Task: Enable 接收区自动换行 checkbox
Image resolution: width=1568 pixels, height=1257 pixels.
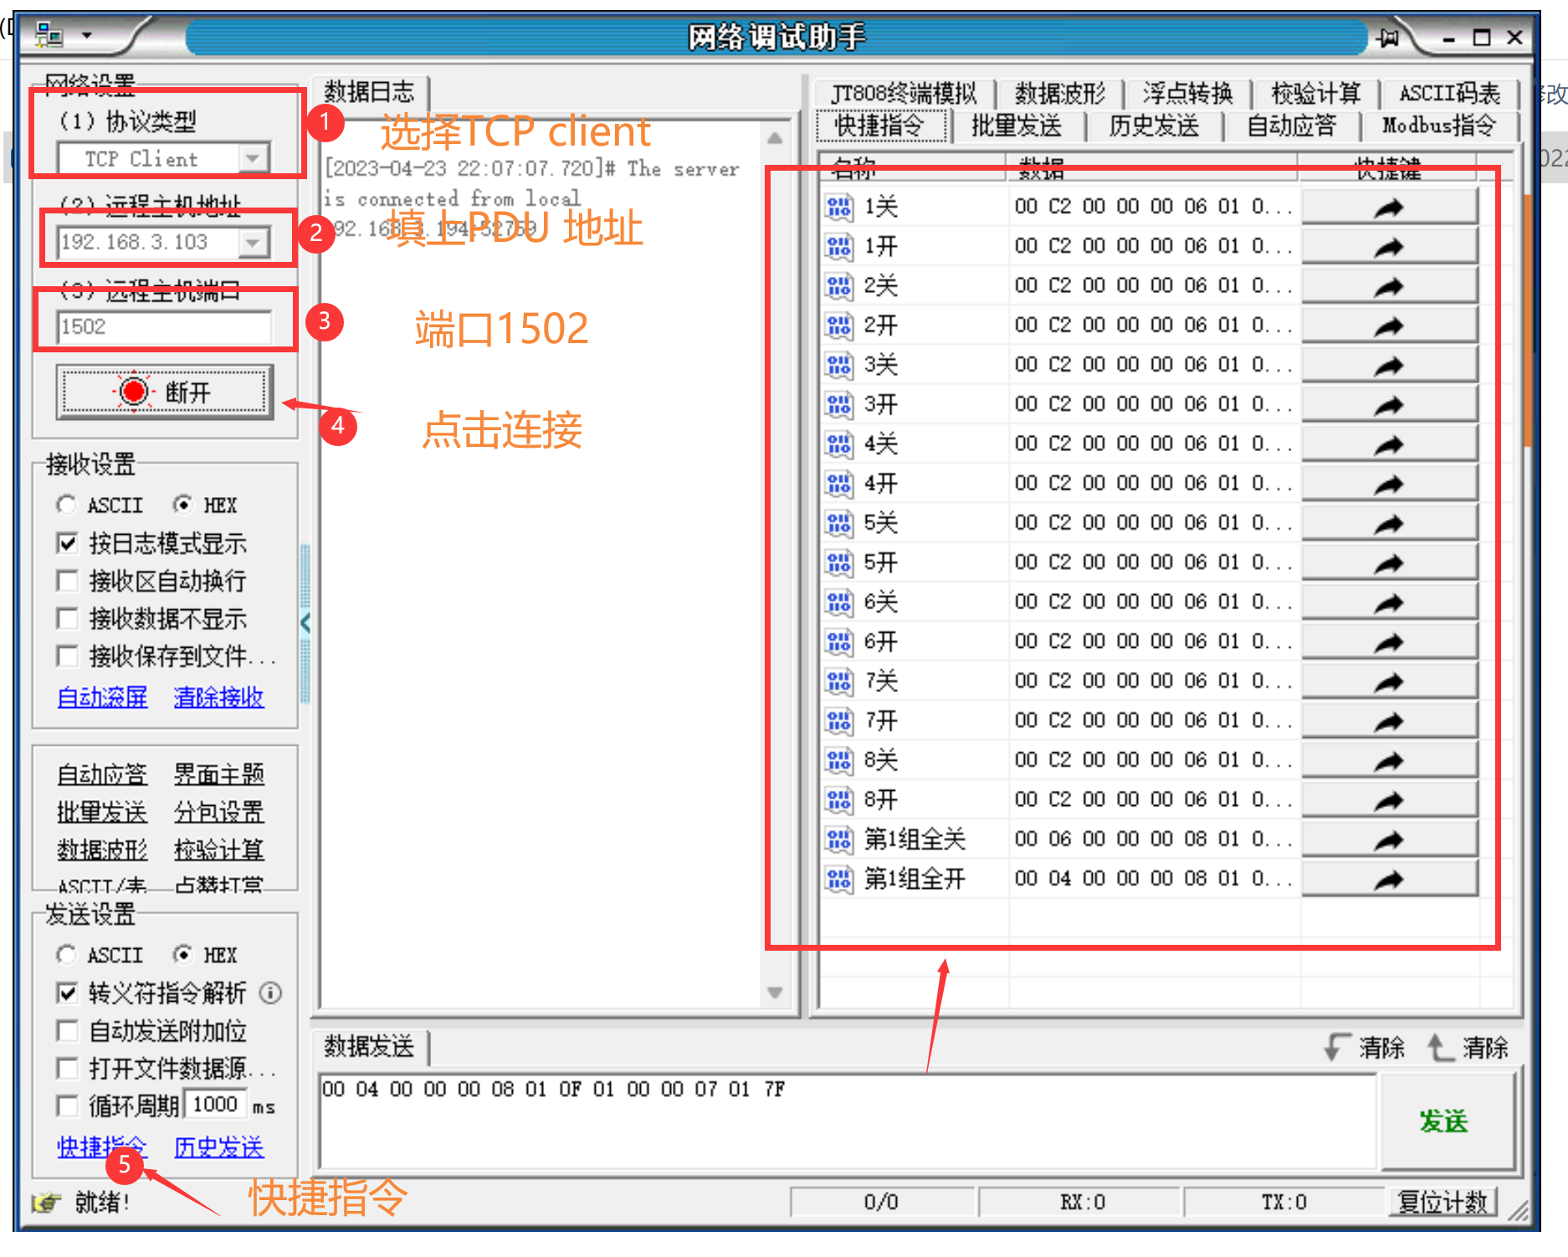Action: tap(67, 581)
